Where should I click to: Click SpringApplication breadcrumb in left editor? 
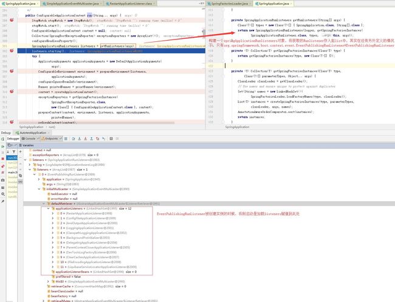click(x=31, y=127)
